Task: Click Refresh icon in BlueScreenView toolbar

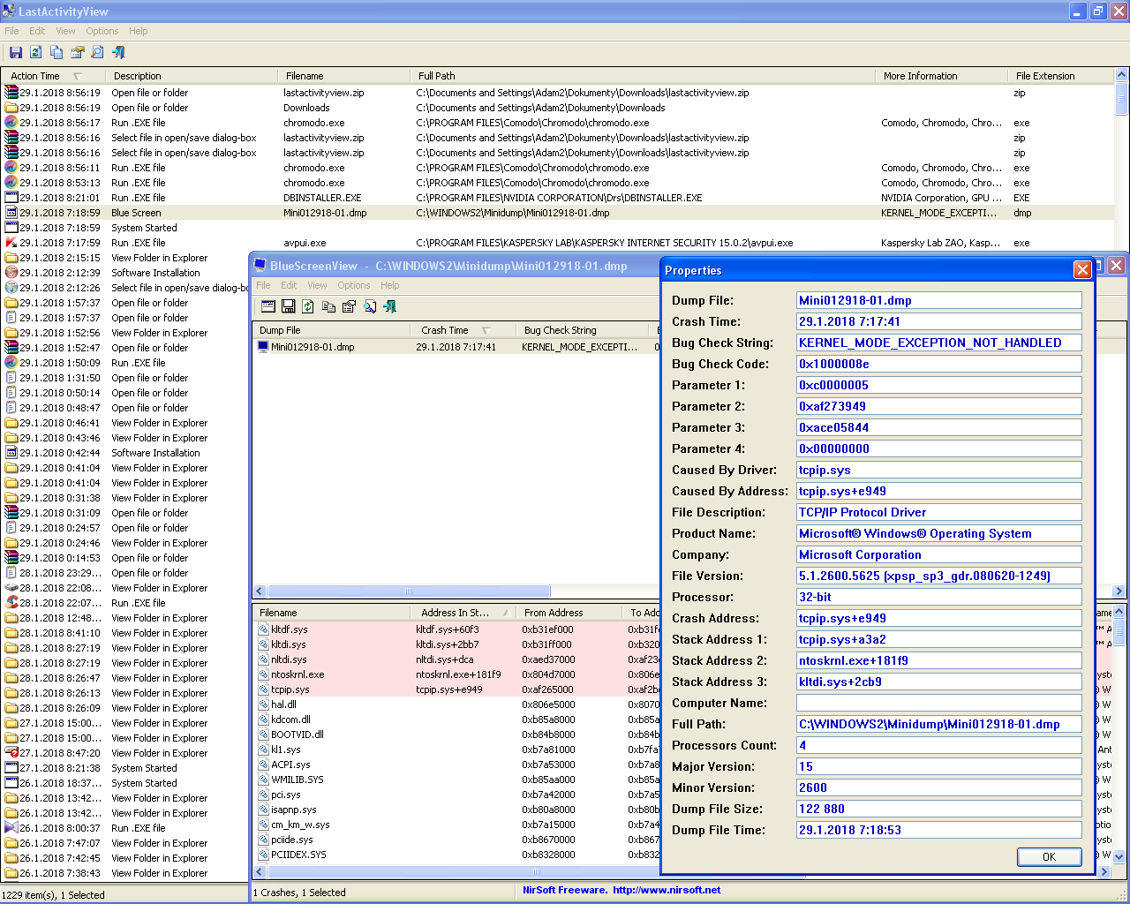Action: pyautogui.click(x=308, y=306)
